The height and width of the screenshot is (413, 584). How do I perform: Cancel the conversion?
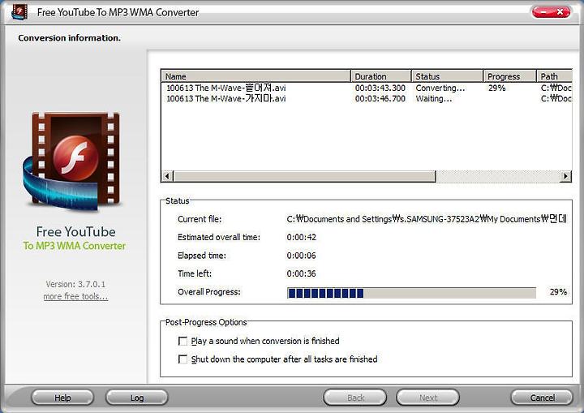click(x=542, y=398)
